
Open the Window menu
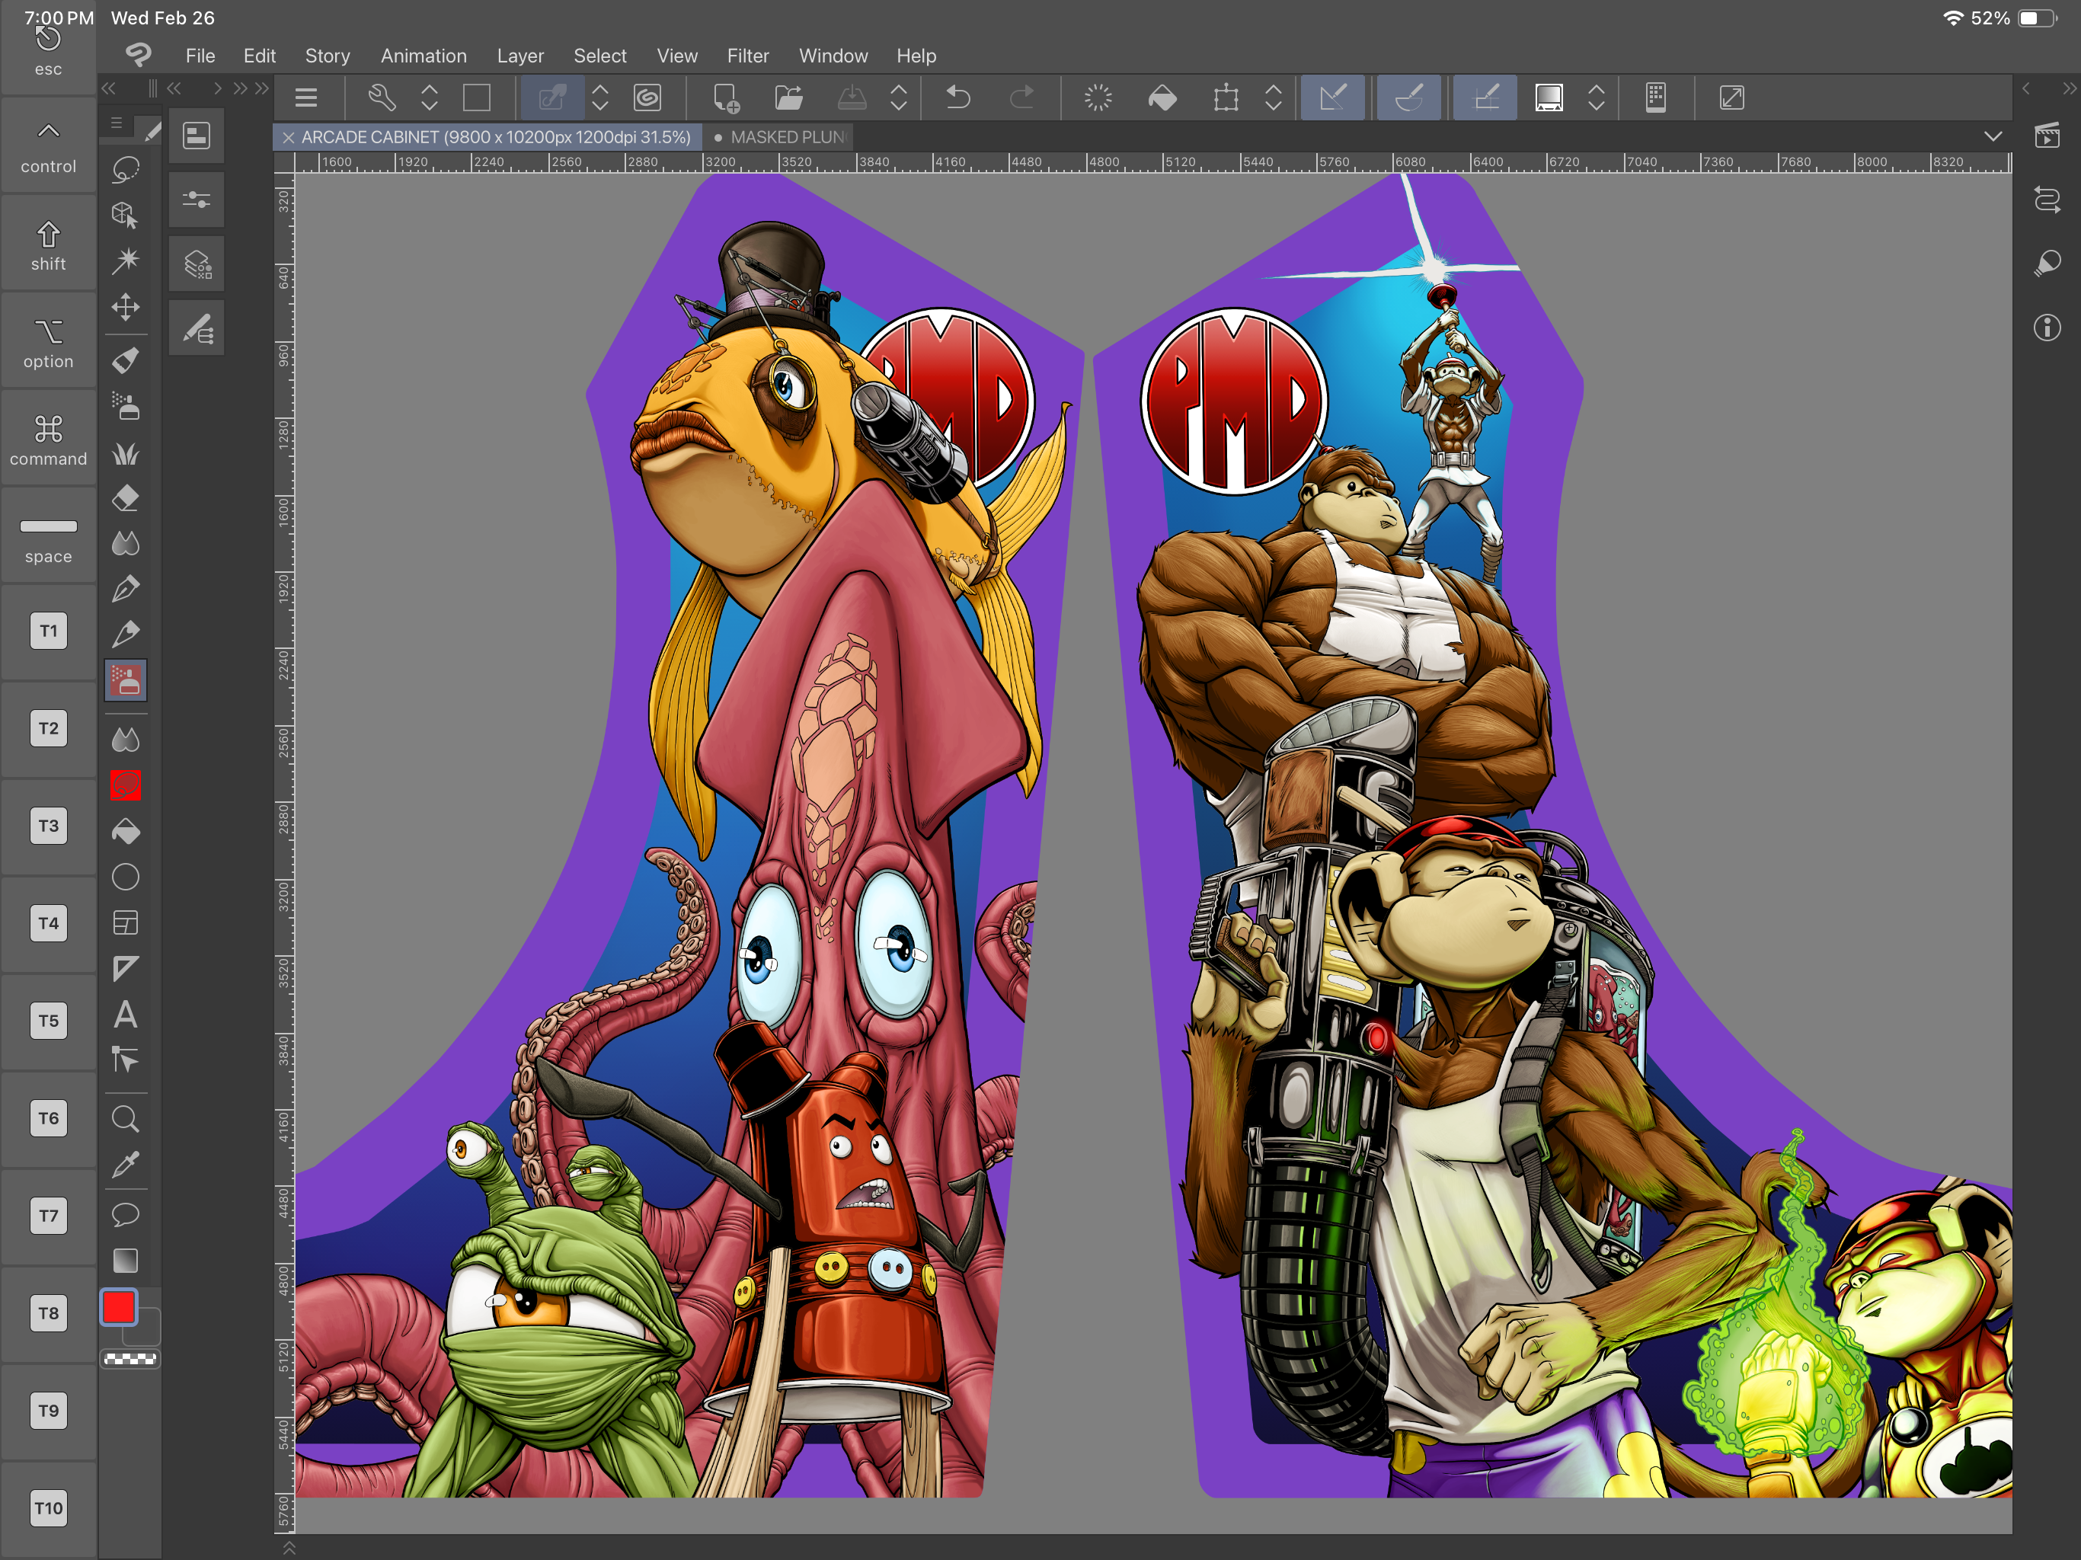point(833,56)
